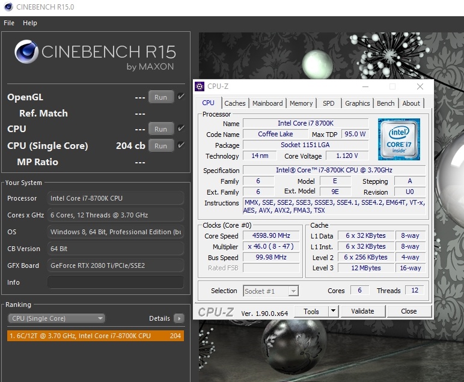The image size is (464, 382).
Task: Click the Info input field
Action: tap(115, 282)
